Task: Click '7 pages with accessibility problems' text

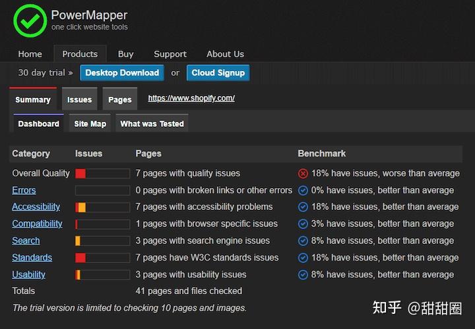Action: 204,207
